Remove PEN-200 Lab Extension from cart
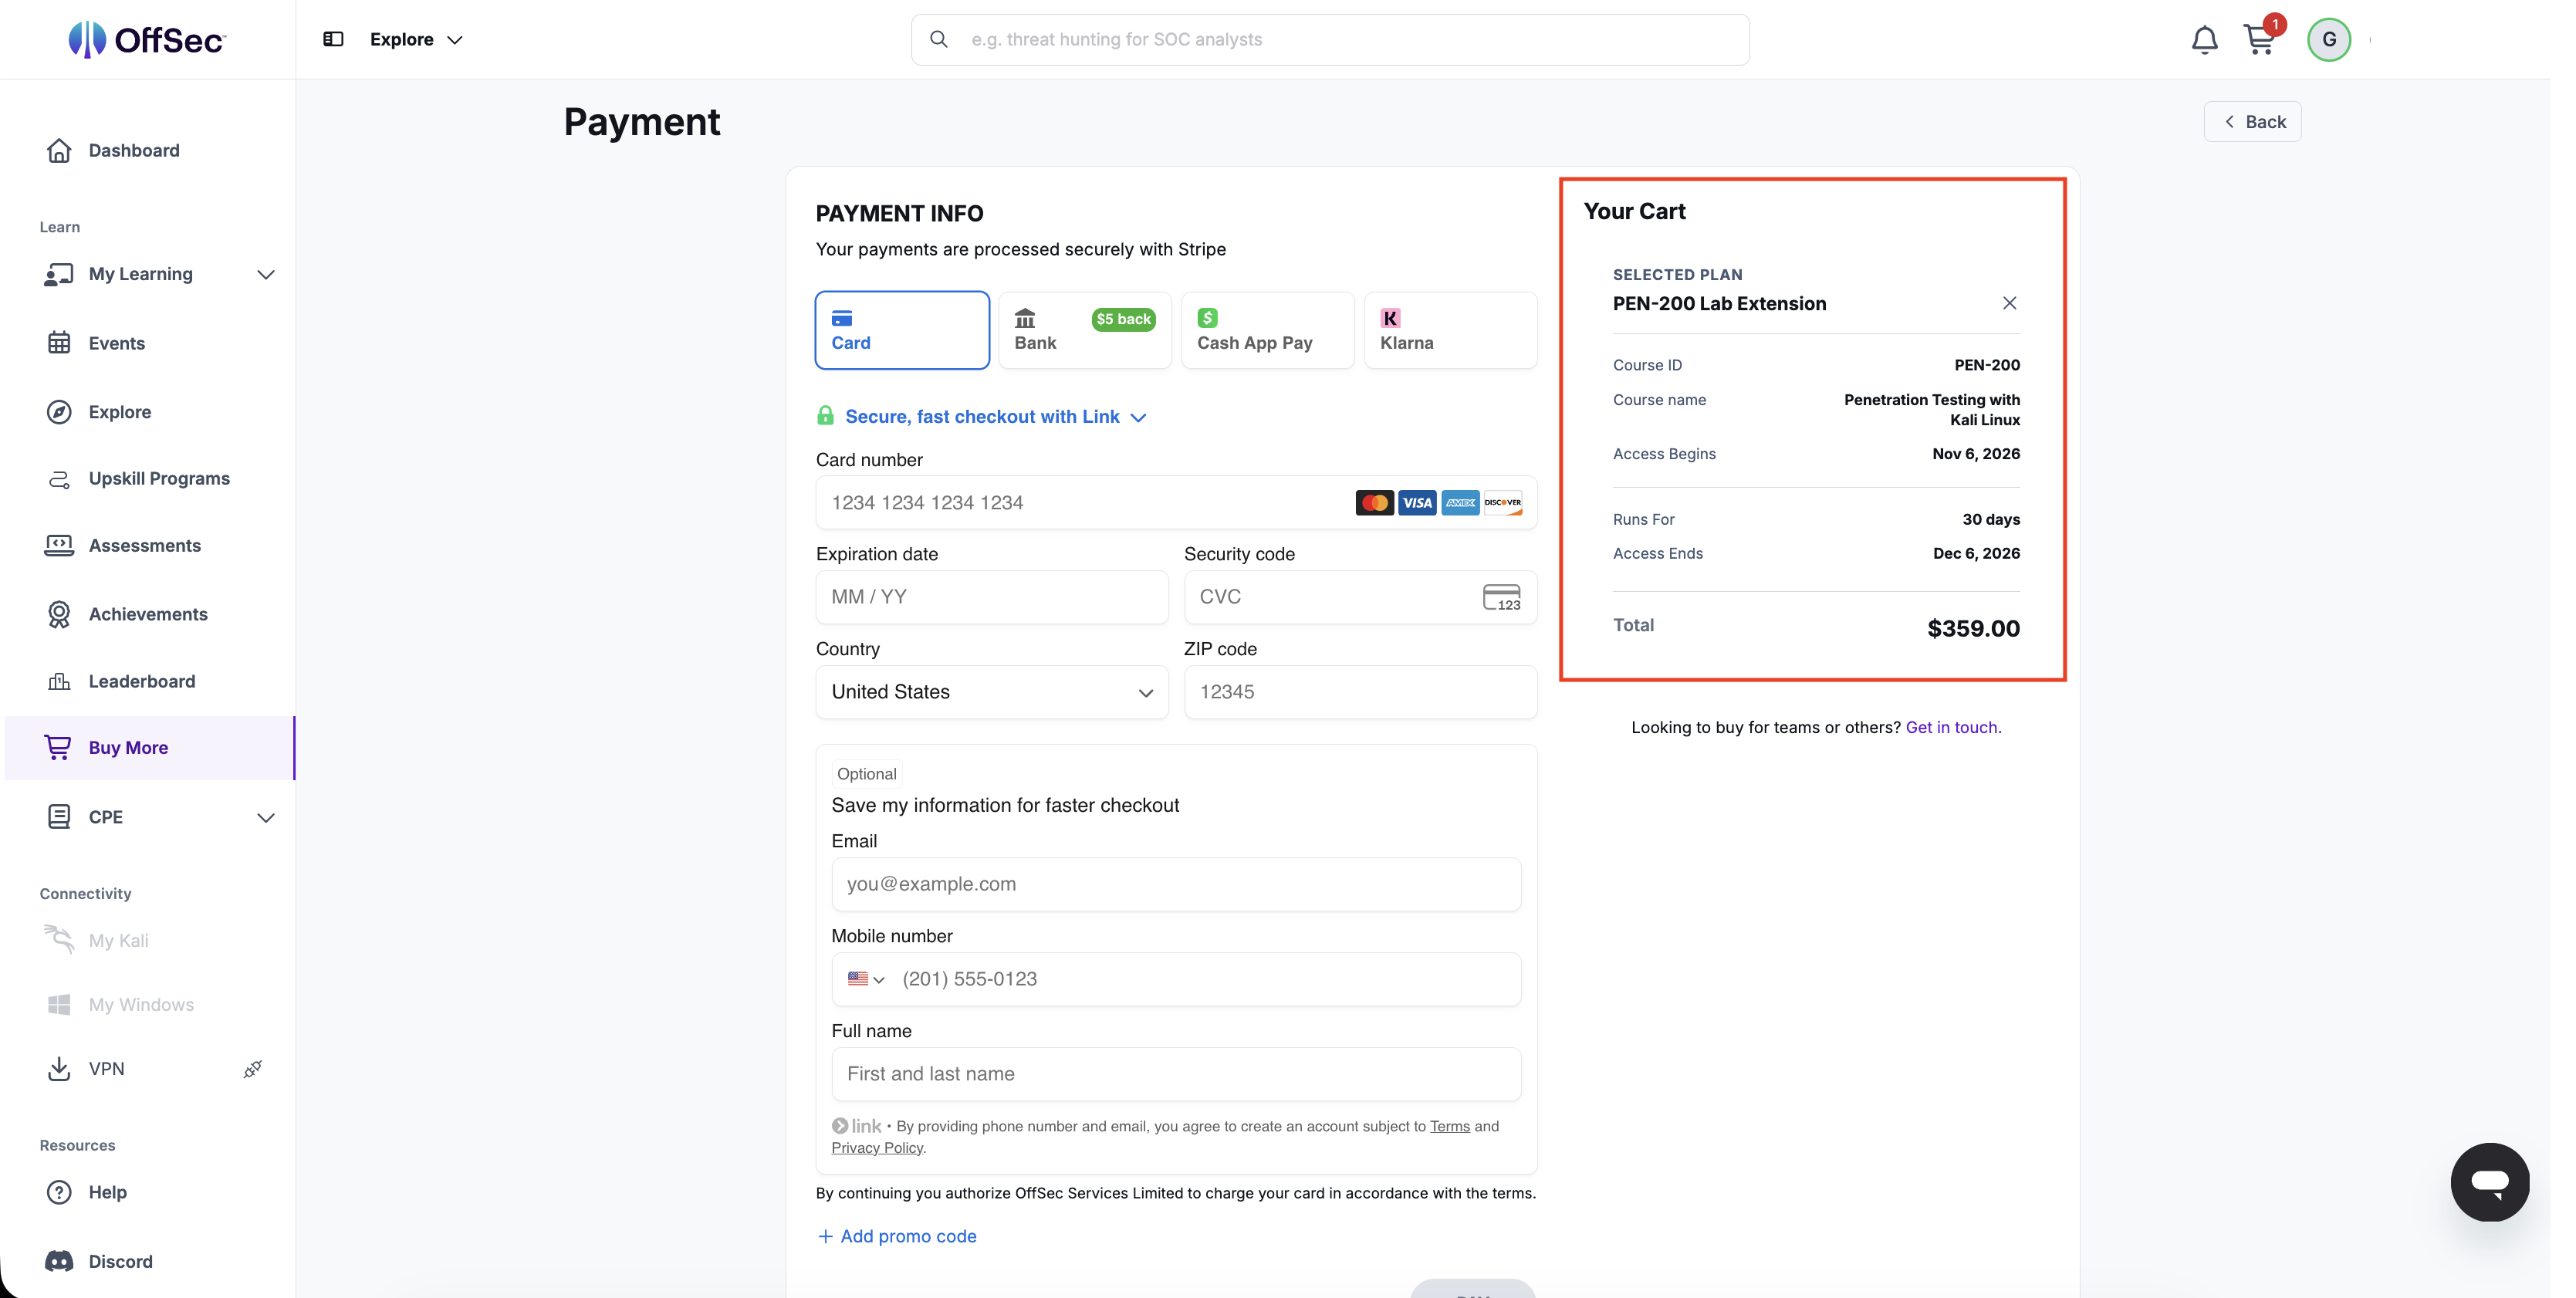 2009,303
